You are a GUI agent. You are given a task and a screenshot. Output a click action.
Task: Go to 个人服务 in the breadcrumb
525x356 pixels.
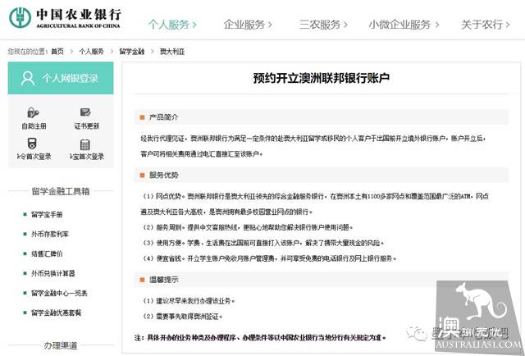coord(91,52)
